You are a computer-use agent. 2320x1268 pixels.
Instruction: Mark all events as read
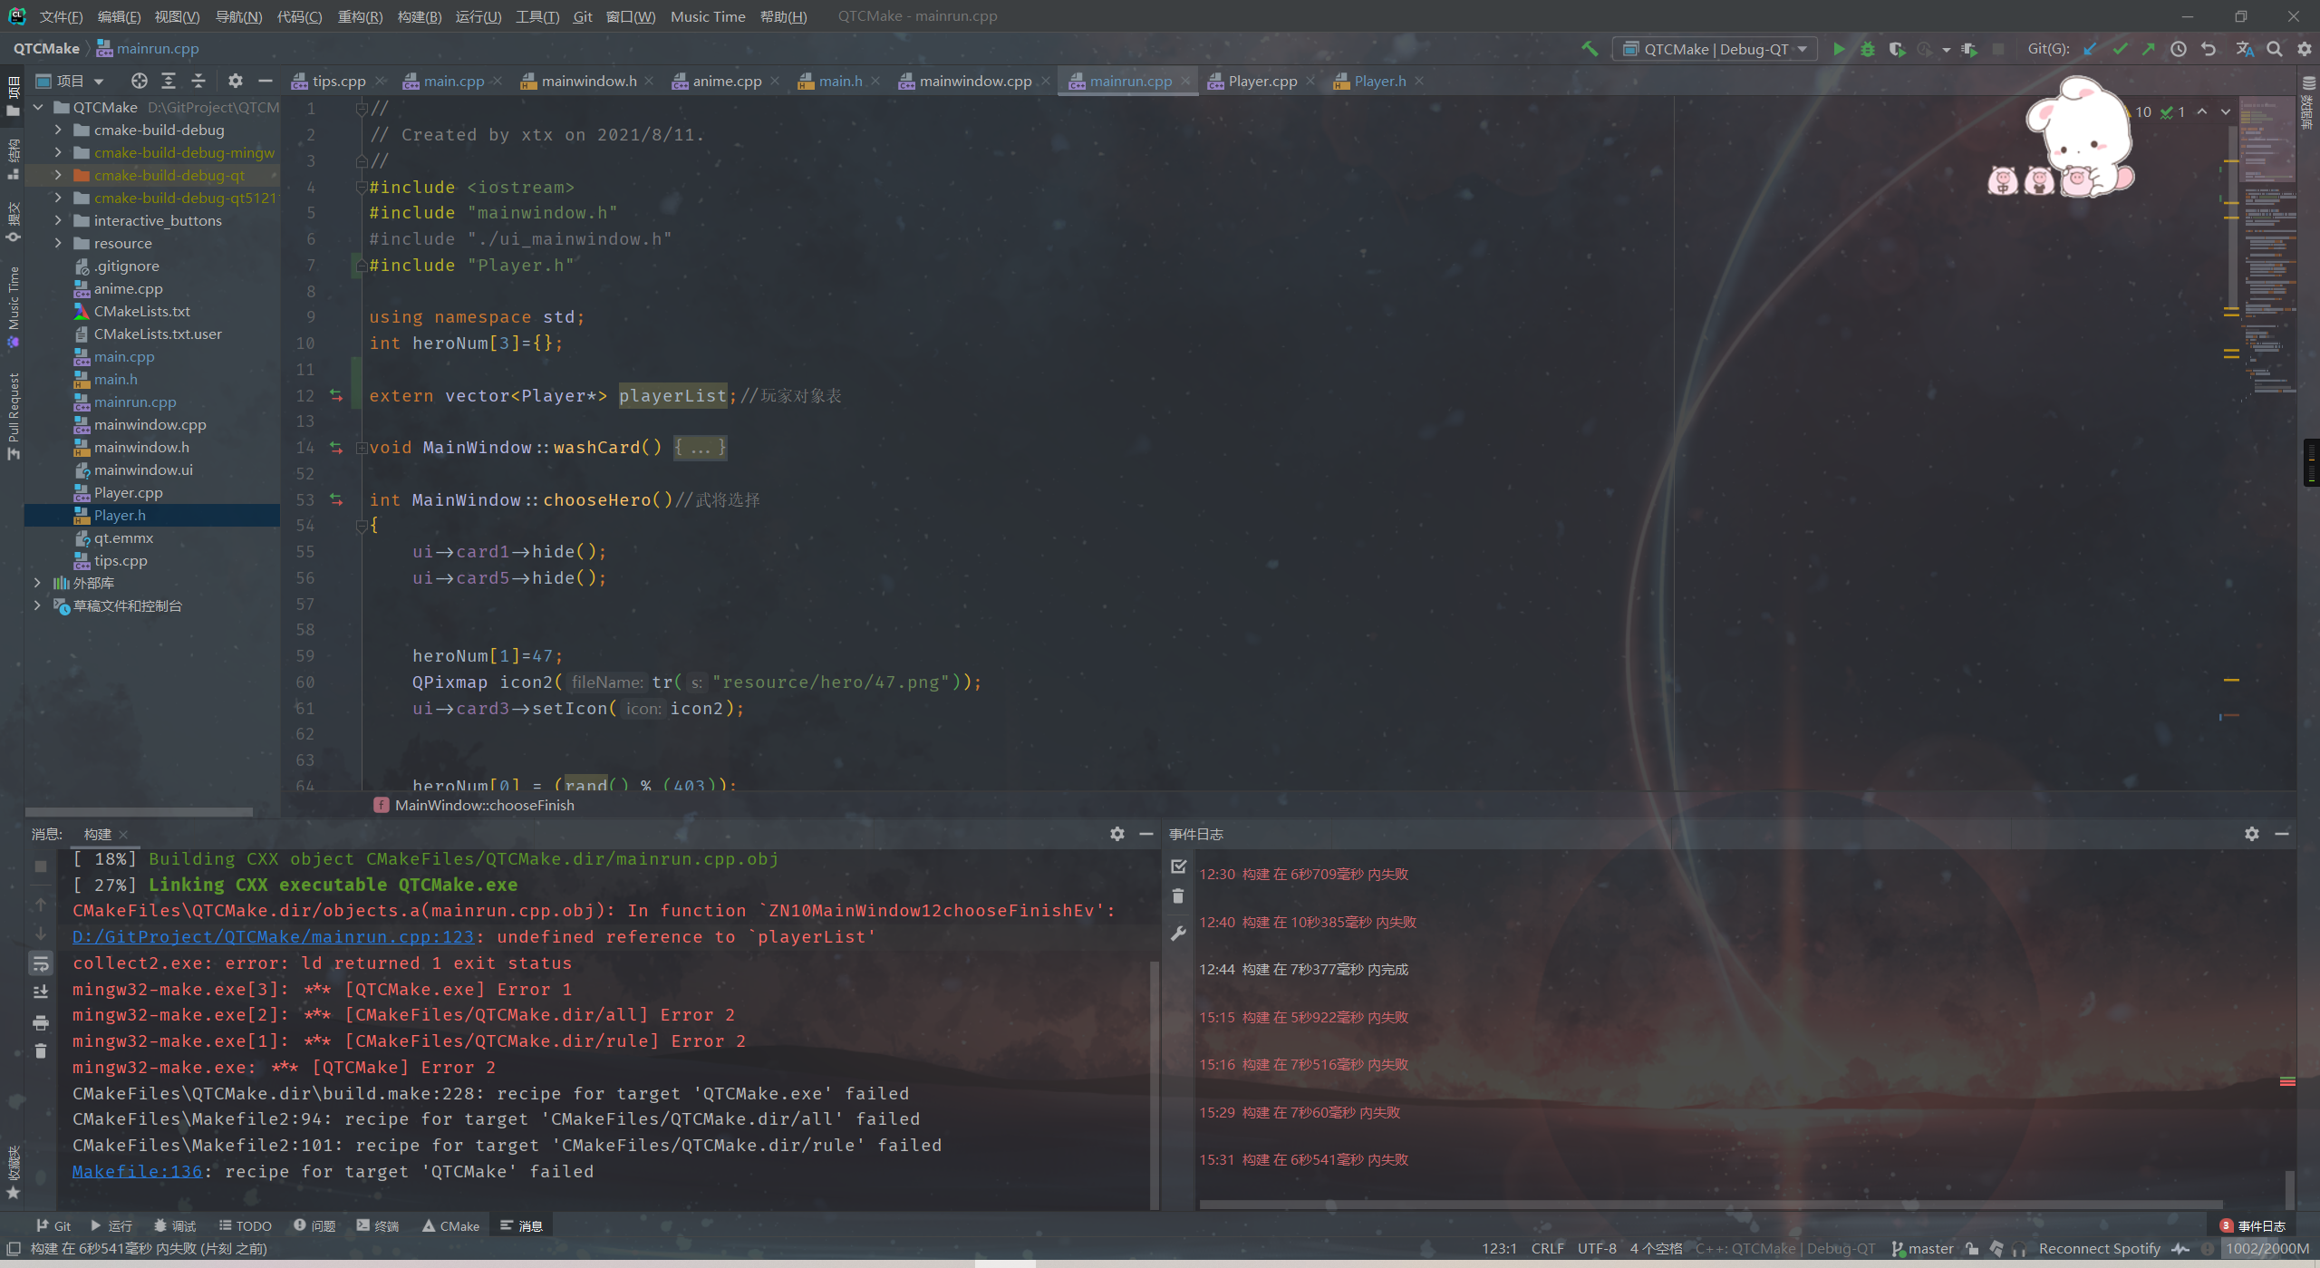pos(1178,866)
